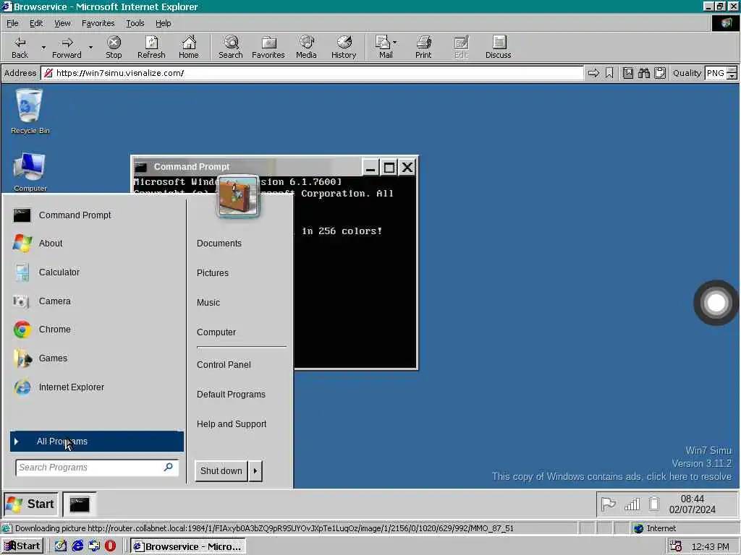Viewport: 741px width, 555px height.
Task: Open the Search toolbar button
Action: pyautogui.click(x=231, y=47)
